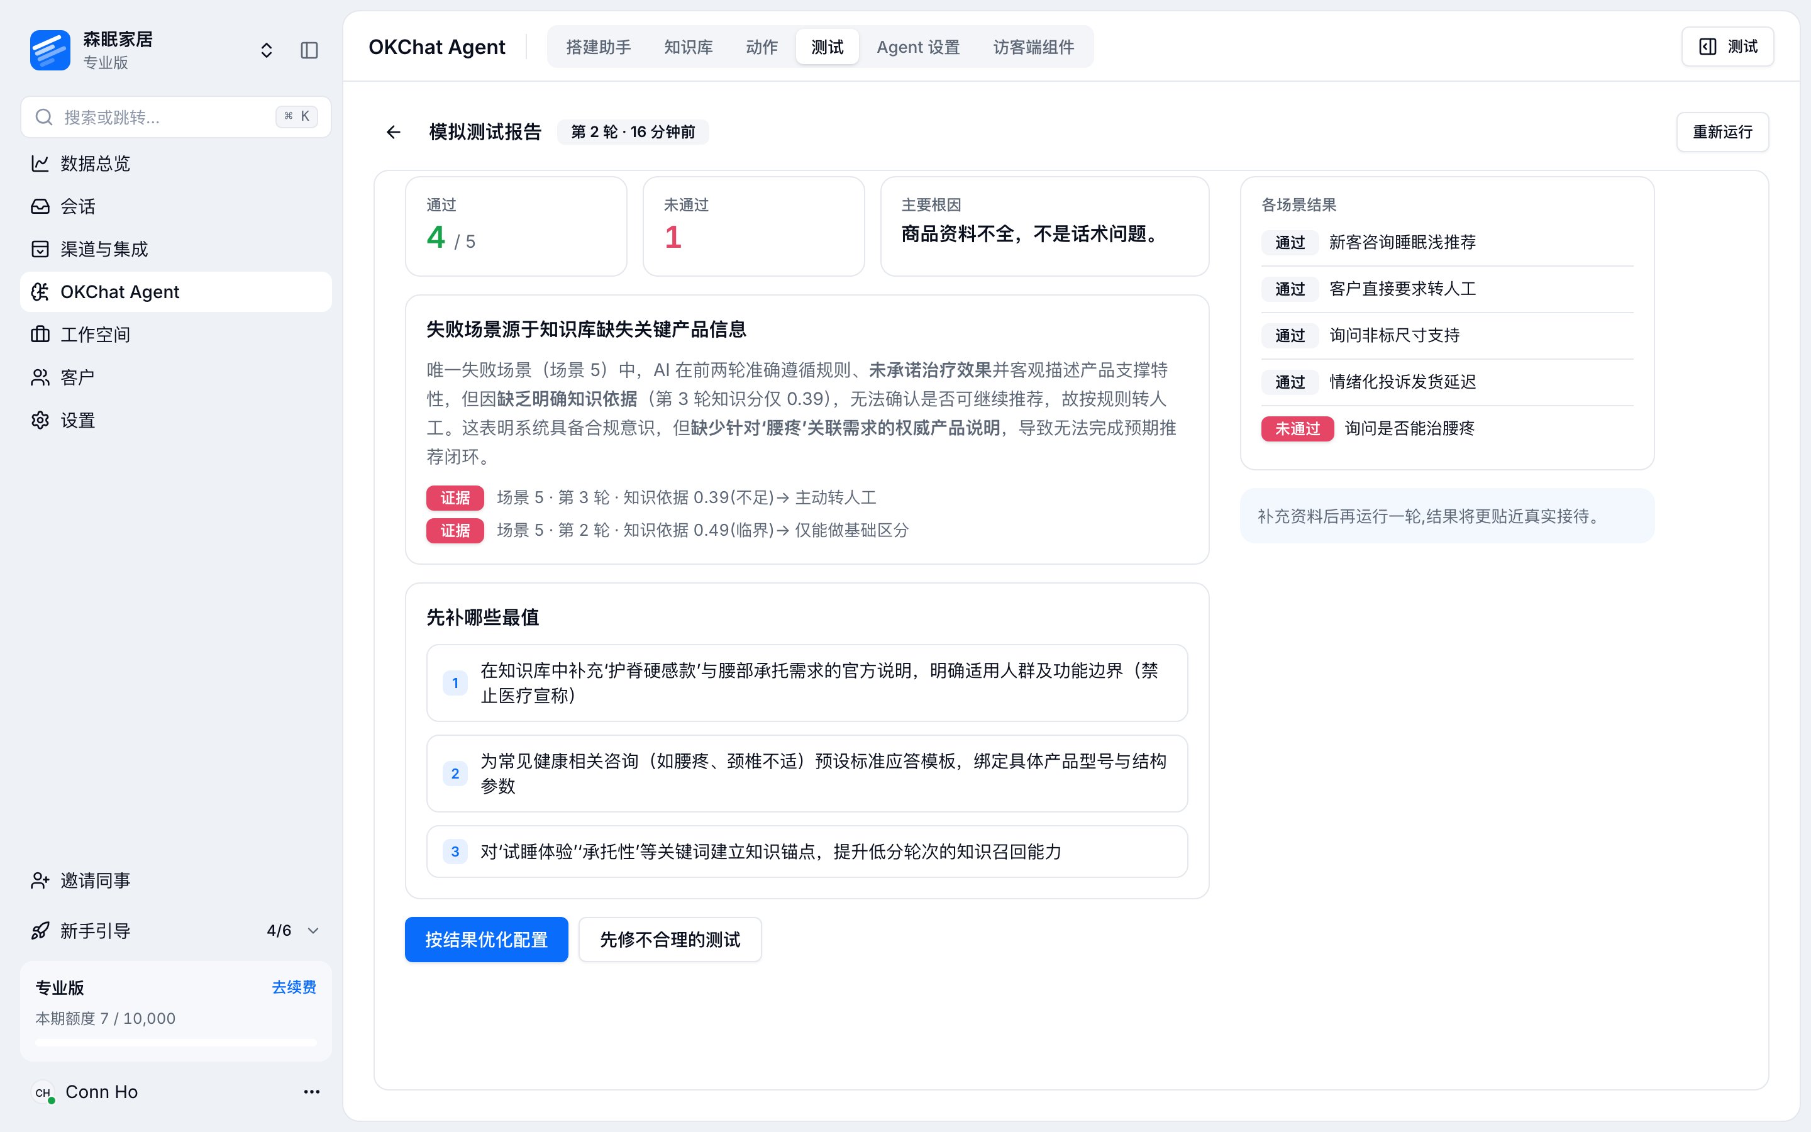Select suggestion 1 about 护脊硬感款

[x=807, y=683]
